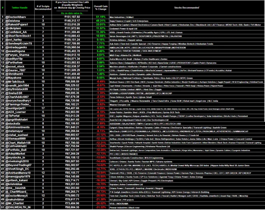This screenshot has height=210, width=265.
Task: Click the @vandit_jain1994 handle
Action: click(17, 85)
